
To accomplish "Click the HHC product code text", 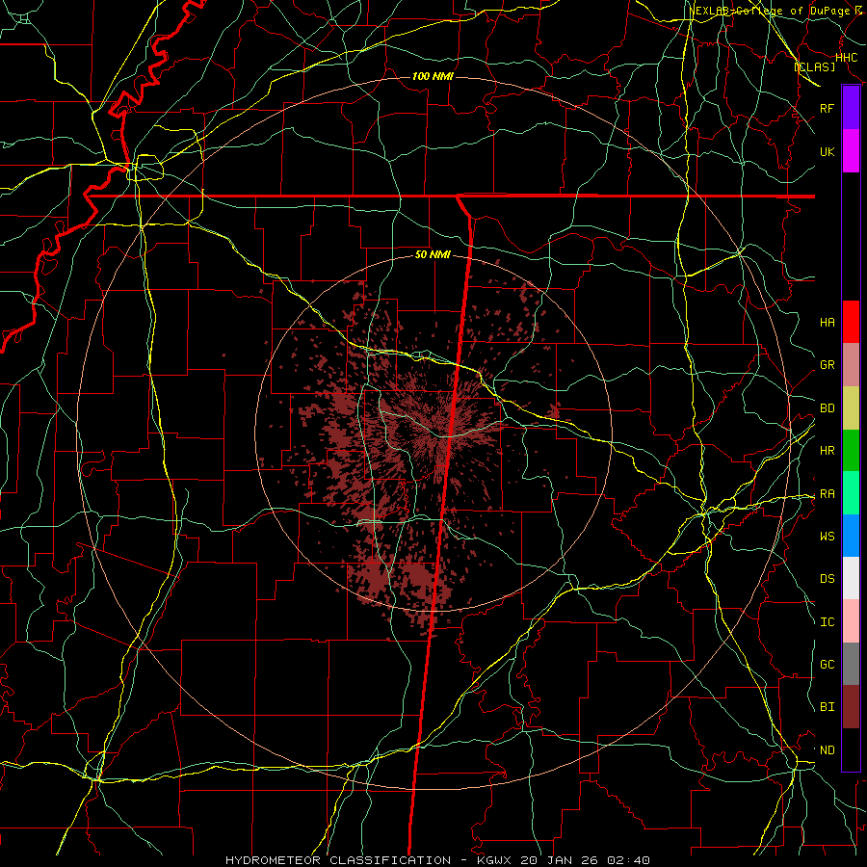I will [x=846, y=58].
